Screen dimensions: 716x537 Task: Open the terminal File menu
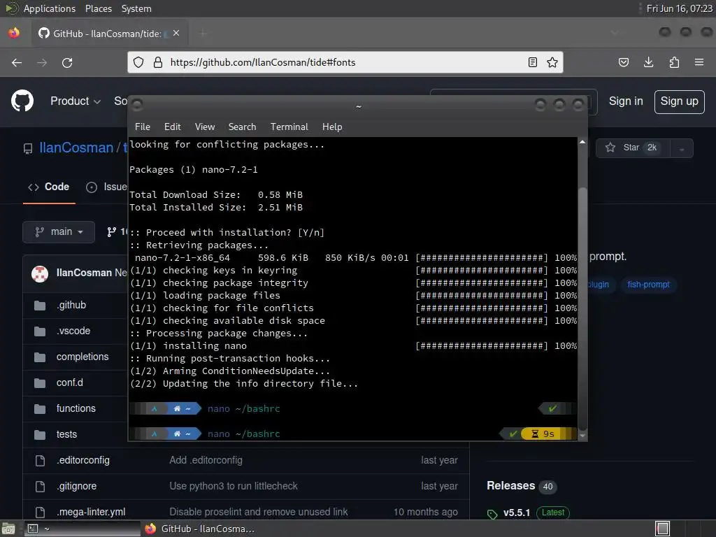143,127
